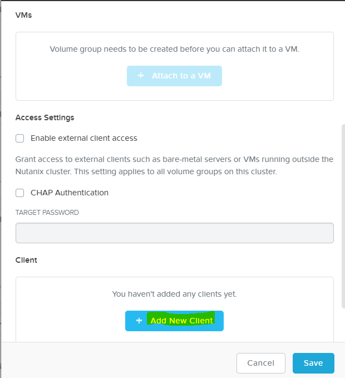Screen dimensions: 345x378
Task: Click the 'Grant access to external clients' description
Action: [174, 165]
